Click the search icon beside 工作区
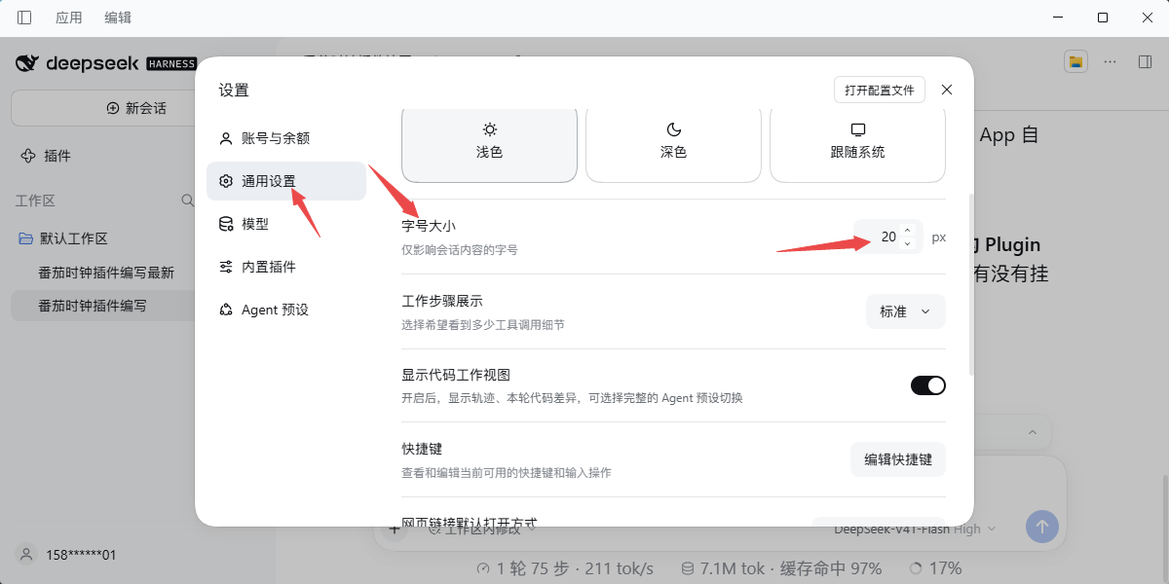The image size is (1169, 584). [188, 201]
